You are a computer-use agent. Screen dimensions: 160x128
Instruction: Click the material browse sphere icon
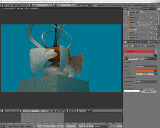(x=126, y=59)
